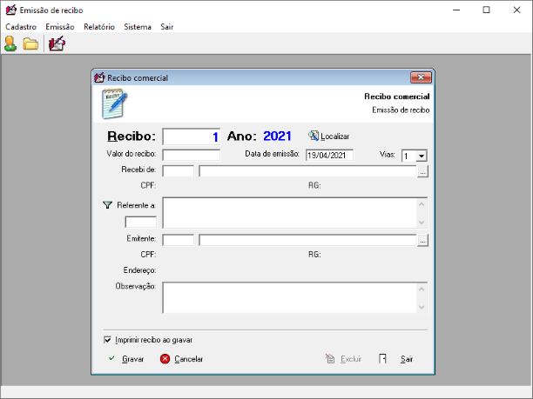This screenshot has height=399, width=533.
Task: Click the Observação scrollbar down arrow
Action: (x=422, y=308)
